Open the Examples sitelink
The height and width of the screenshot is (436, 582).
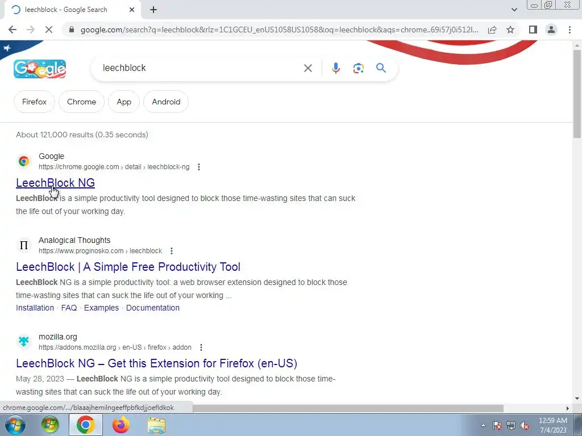101,308
